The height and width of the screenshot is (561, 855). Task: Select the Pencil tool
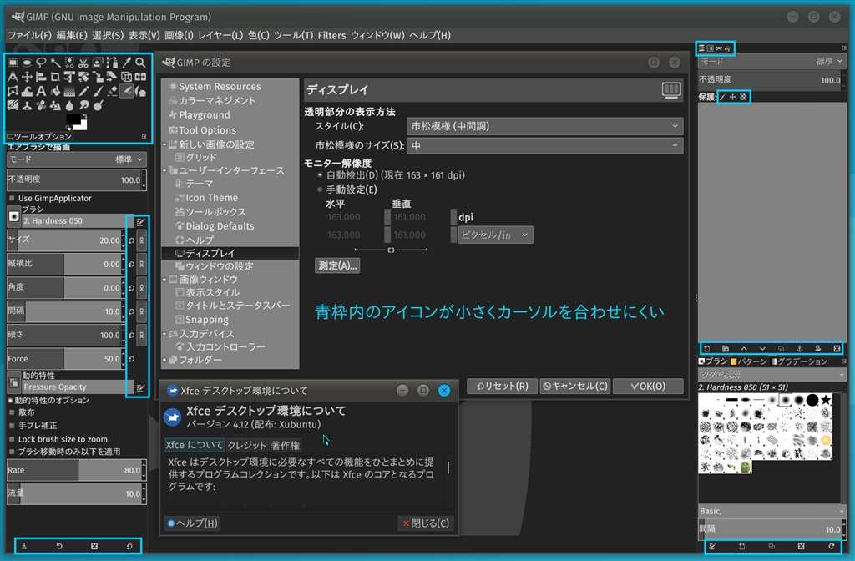coord(83,91)
